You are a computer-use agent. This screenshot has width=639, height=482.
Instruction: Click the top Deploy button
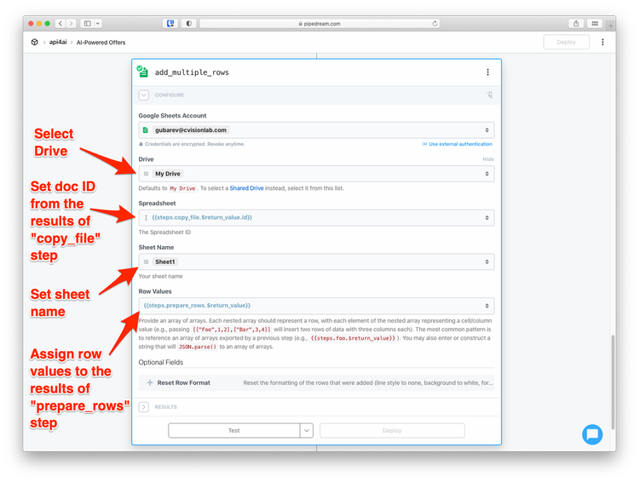click(566, 42)
